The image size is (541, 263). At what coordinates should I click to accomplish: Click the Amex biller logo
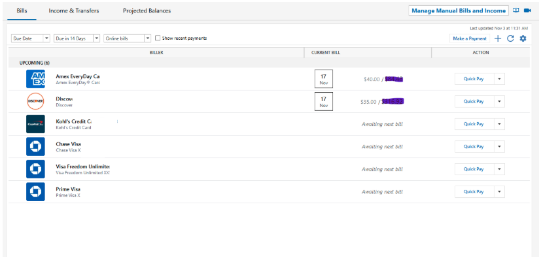(35, 79)
